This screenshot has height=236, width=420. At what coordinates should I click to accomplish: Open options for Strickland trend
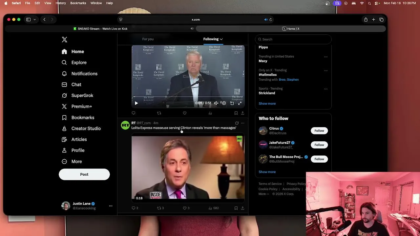click(326, 89)
